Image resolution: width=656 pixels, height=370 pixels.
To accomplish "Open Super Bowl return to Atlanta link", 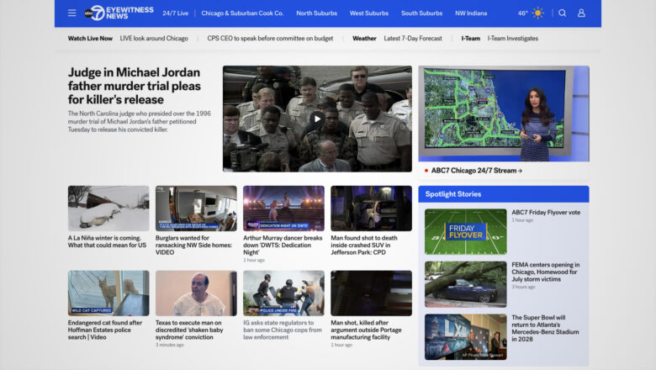I will point(545,328).
